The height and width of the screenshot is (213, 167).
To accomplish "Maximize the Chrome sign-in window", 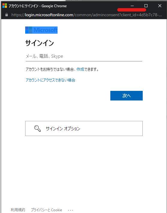I will click(146, 6).
